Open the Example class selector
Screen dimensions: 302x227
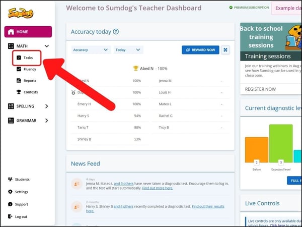pyautogui.click(x=286, y=8)
